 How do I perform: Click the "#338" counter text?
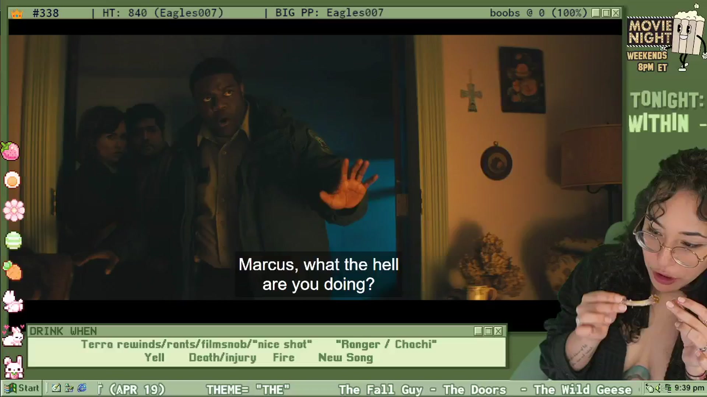click(46, 13)
